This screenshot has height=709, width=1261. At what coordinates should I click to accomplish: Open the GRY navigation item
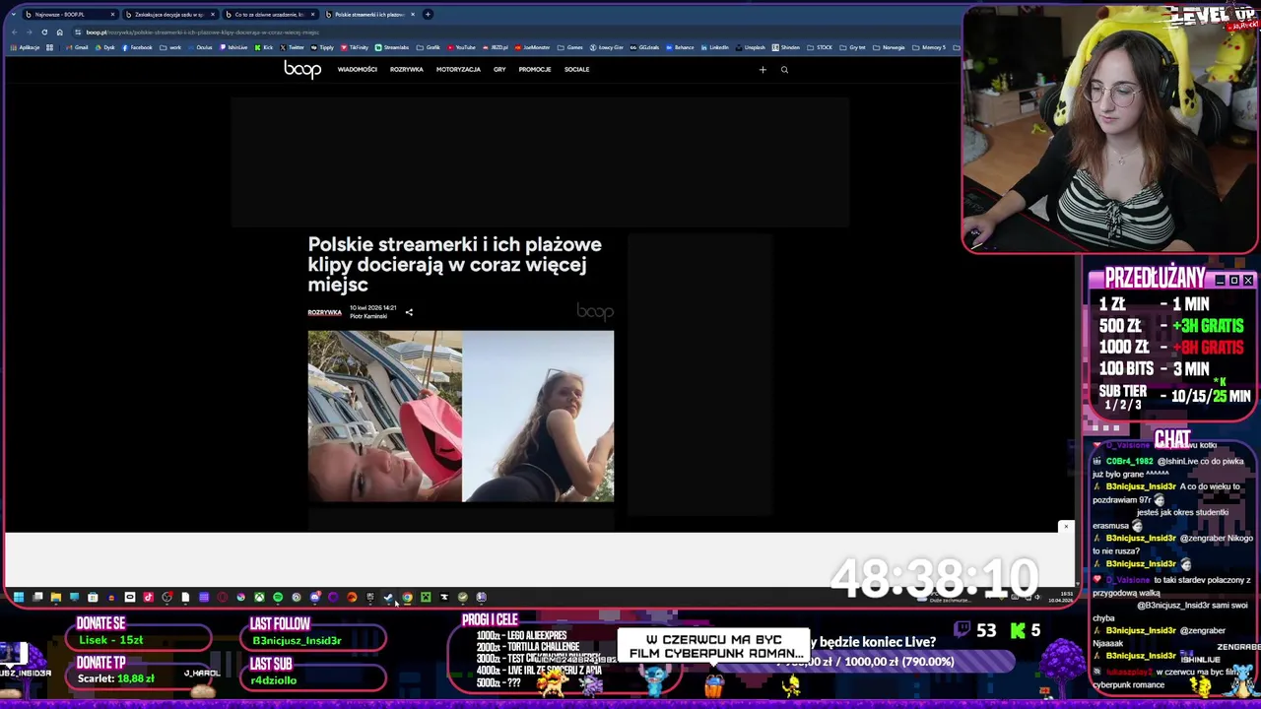[499, 69]
